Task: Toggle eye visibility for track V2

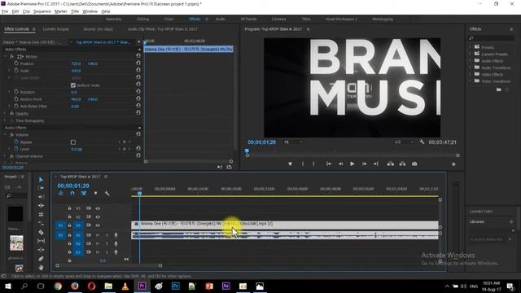Action: (98, 217)
